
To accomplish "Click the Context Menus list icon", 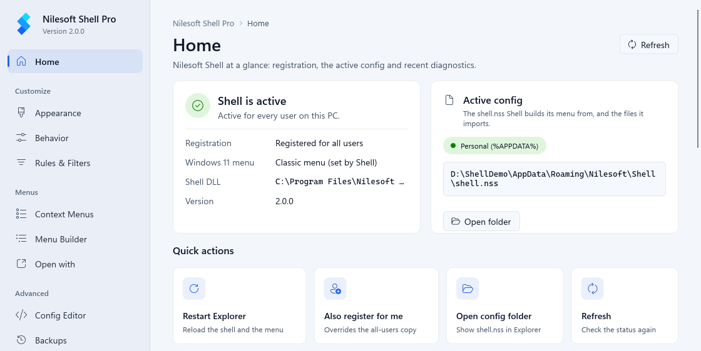I will click(21, 214).
